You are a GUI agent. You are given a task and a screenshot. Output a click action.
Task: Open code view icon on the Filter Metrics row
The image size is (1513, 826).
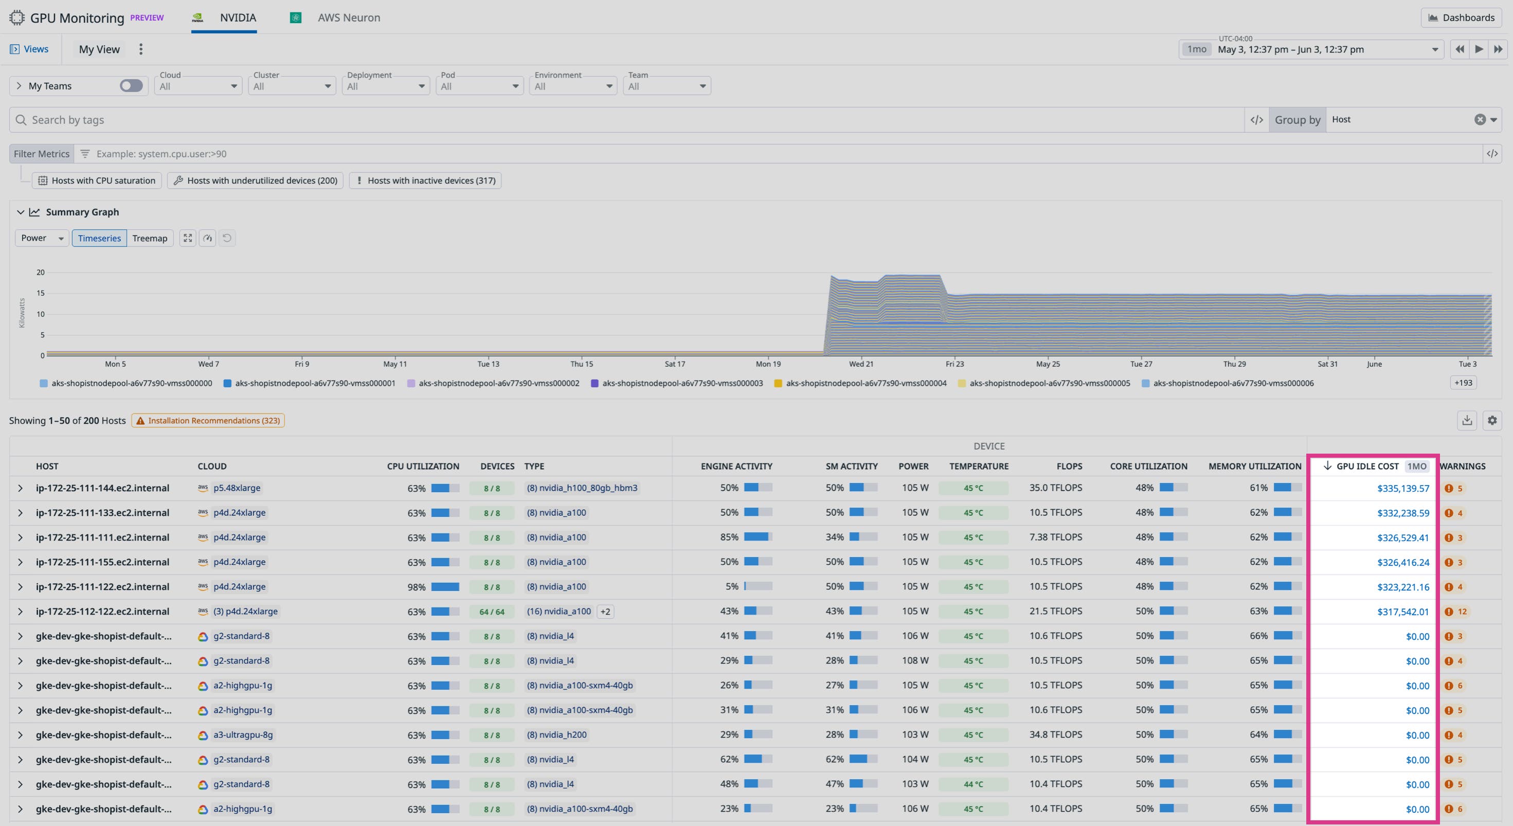[1493, 153]
